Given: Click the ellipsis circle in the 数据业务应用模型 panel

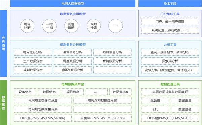Looking at the screenshot, I should pyautogui.click(x=115, y=26).
